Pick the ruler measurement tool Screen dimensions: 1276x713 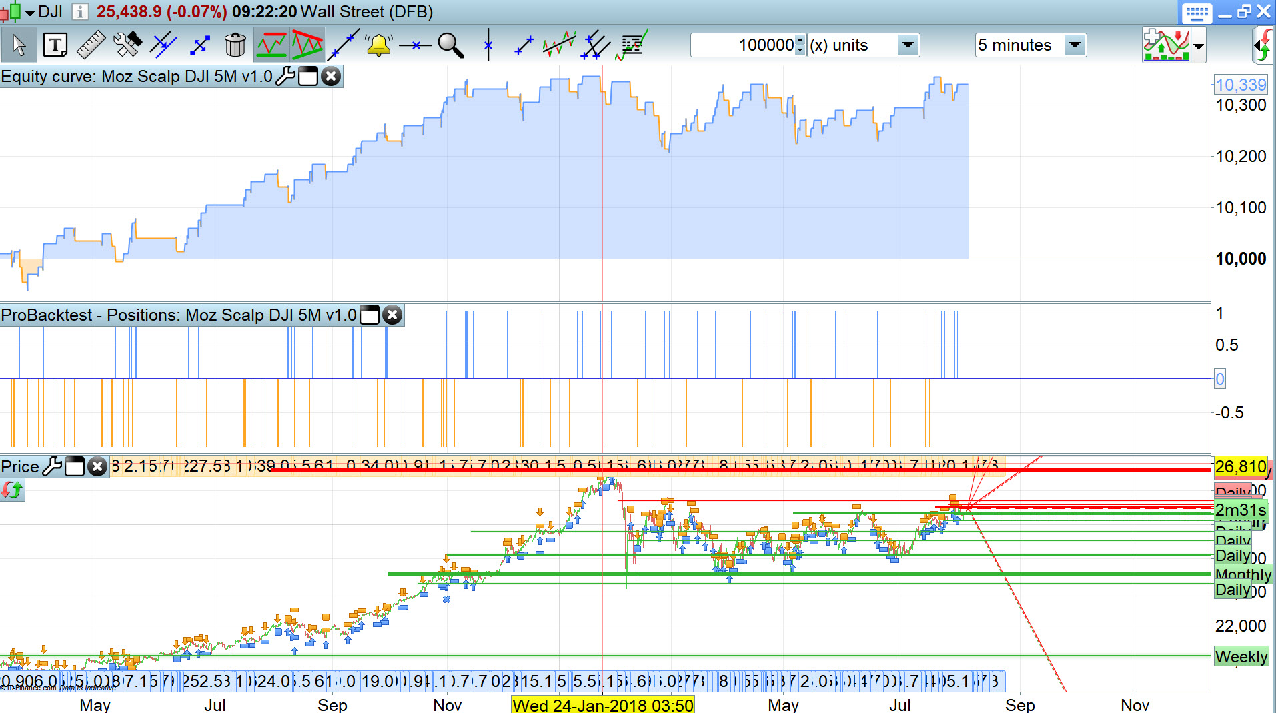pyautogui.click(x=91, y=45)
